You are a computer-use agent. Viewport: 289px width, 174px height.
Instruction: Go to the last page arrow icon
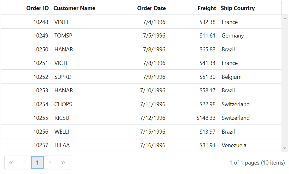pyautogui.click(x=63, y=163)
